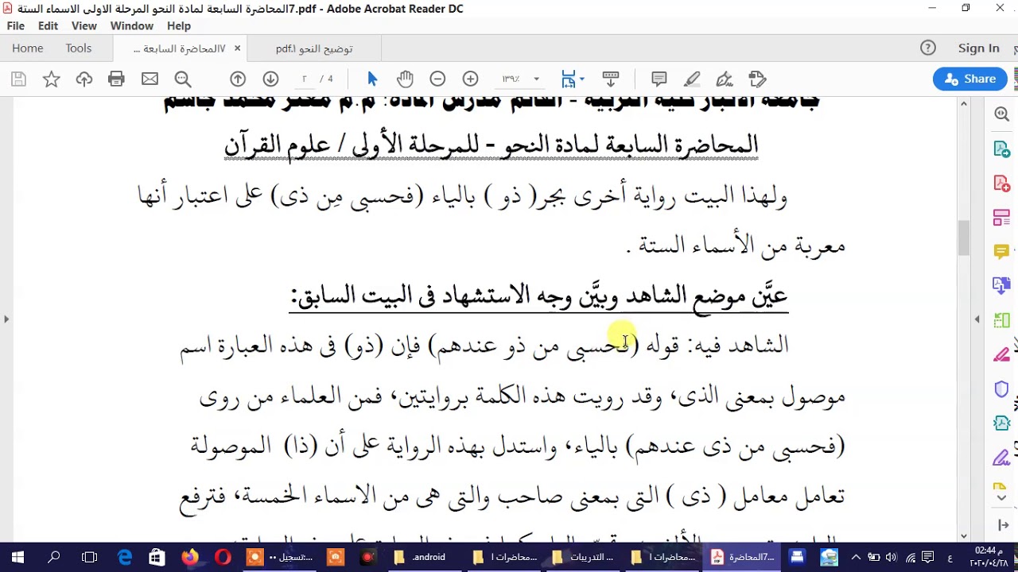Open the Help menu
This screenshot has width=1018, height=572.
[x=179, y=26]
